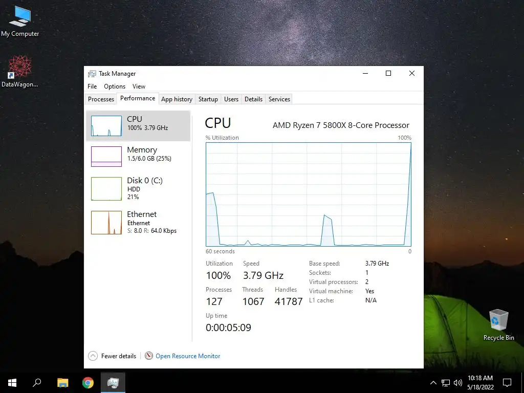Switch to the Details tab
The height and width of the screenshot is (393, 524).
click(x=253, y=99)
